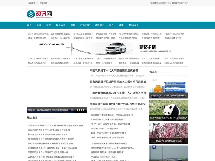The width and height of the screenshot is (215, 161).
Task: Select the last carousel dot indicator
Action: pyautogui.click(x=84, y=110)
